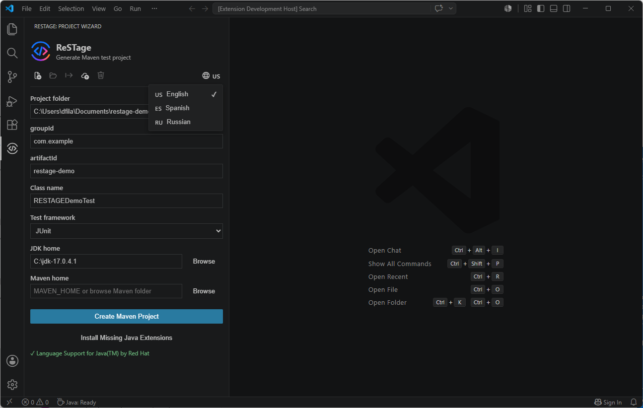Focus the artifactId input field
This screenshot has width=643, height=408.
tap(127, 171)
